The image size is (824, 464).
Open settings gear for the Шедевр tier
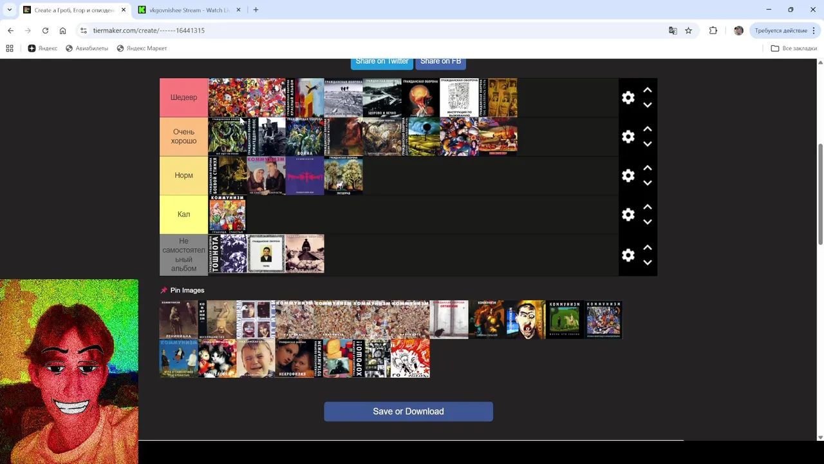click(x=628, y=97)
